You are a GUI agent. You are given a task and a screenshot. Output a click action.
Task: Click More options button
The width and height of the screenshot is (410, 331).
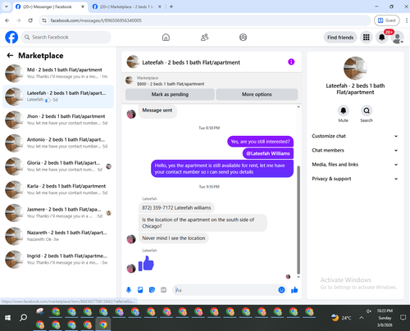pos(257,94)
